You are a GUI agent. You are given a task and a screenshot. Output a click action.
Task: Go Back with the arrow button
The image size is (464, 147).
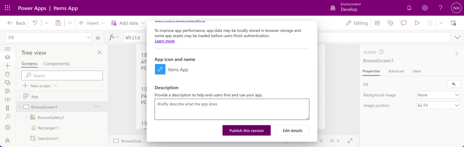tap(16, 23)
